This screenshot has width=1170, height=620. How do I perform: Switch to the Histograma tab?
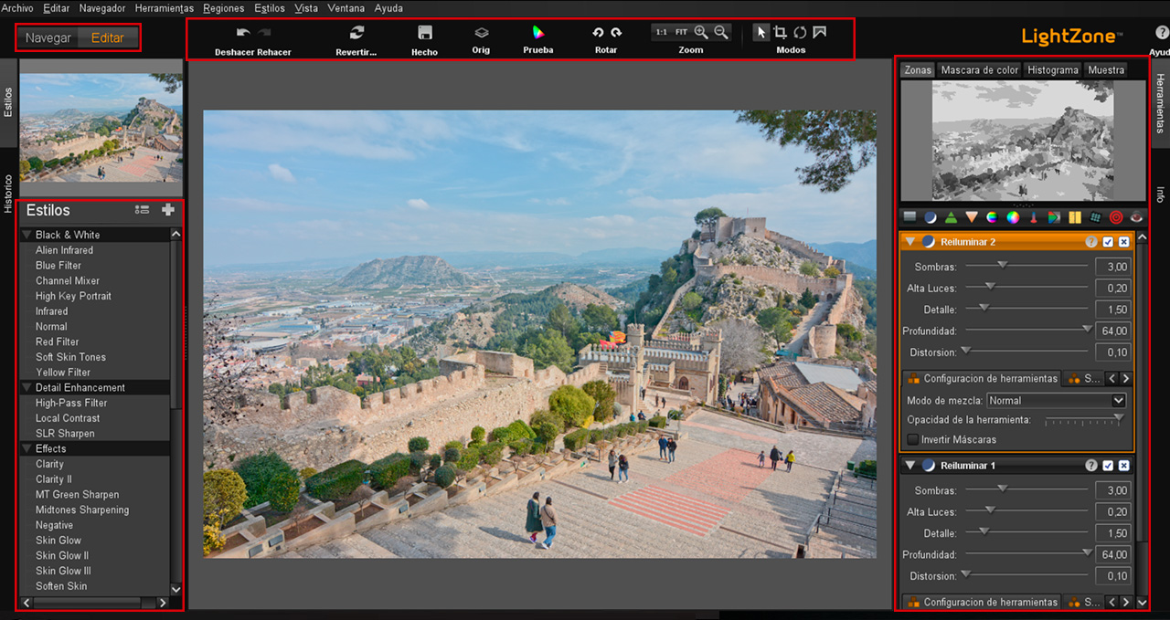1052,69
